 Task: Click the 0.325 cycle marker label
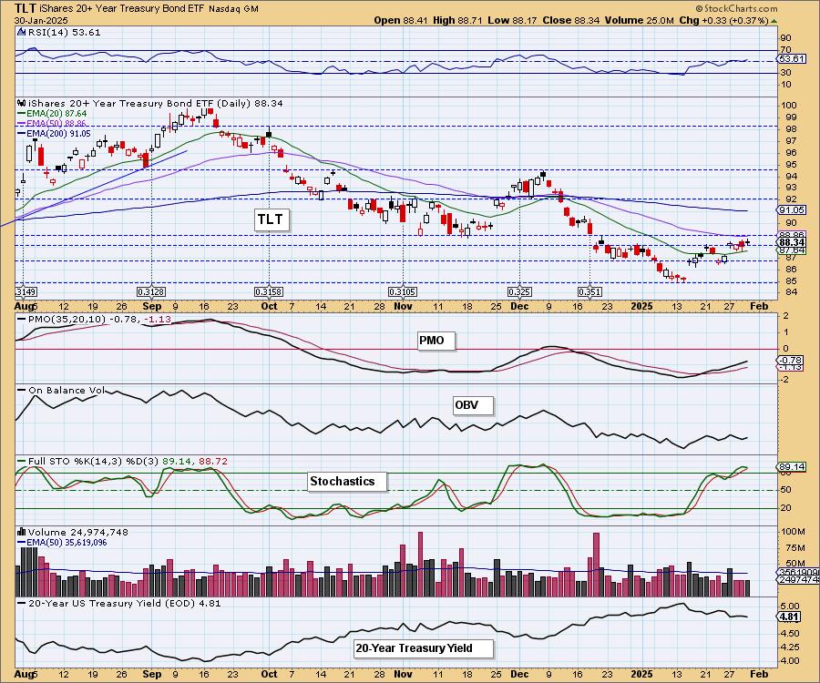519,291
